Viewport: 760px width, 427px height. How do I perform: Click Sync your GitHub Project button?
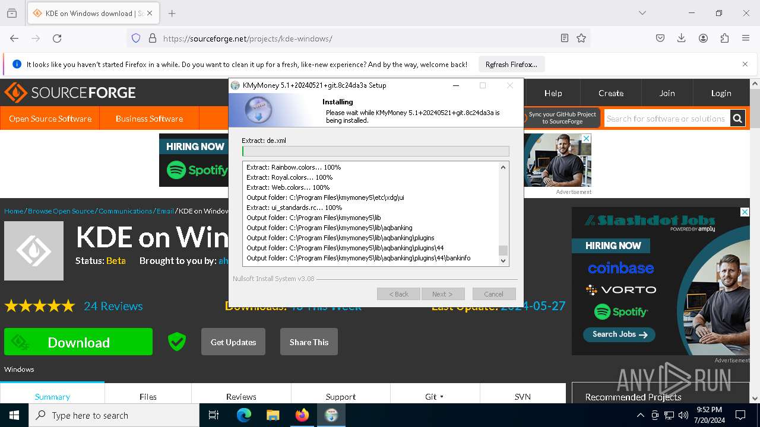[x=562, y=117]
